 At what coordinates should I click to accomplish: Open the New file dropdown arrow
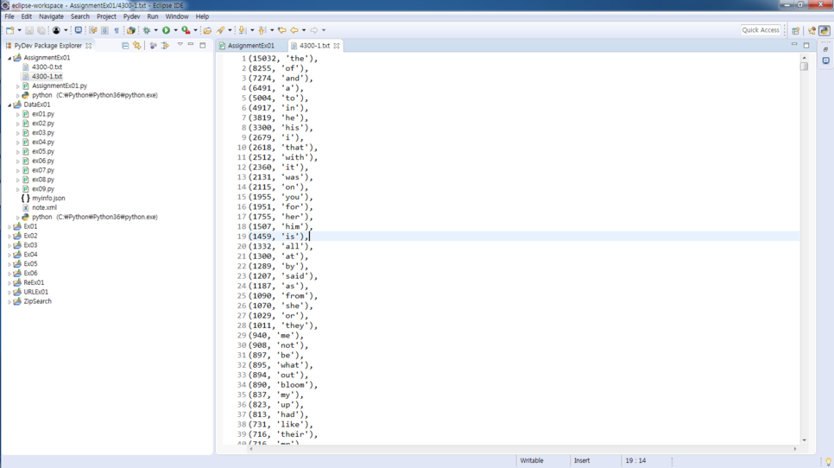point(19,30)
